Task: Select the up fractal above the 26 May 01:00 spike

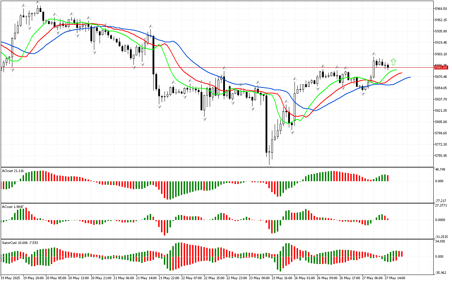Action: pyautogui.click(x=294, y=78)
